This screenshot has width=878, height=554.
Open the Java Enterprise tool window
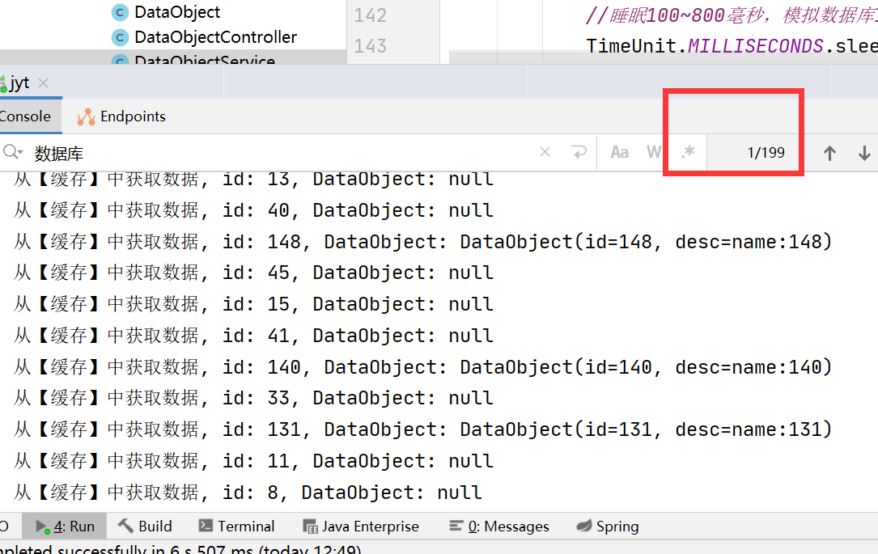361,527
